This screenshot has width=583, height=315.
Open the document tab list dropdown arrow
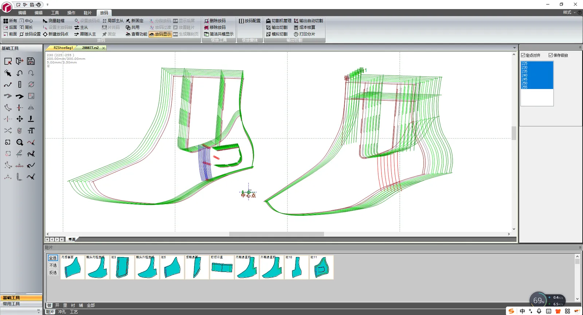514,48
